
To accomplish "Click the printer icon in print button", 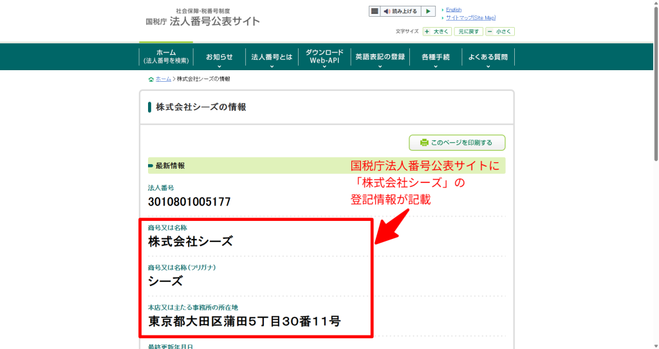I will click(x=424, y=142).
